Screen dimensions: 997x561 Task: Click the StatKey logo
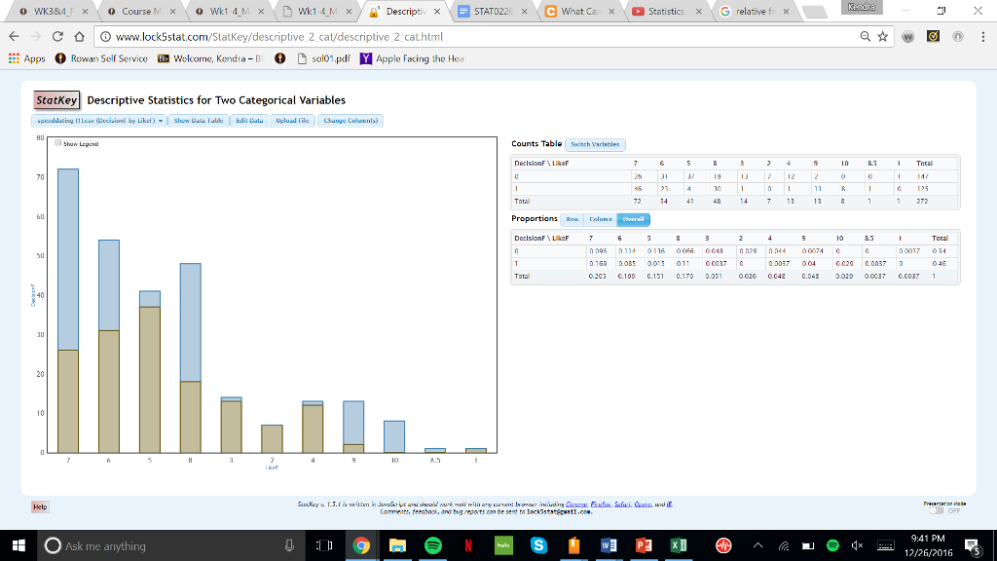(x=56, y=99)
